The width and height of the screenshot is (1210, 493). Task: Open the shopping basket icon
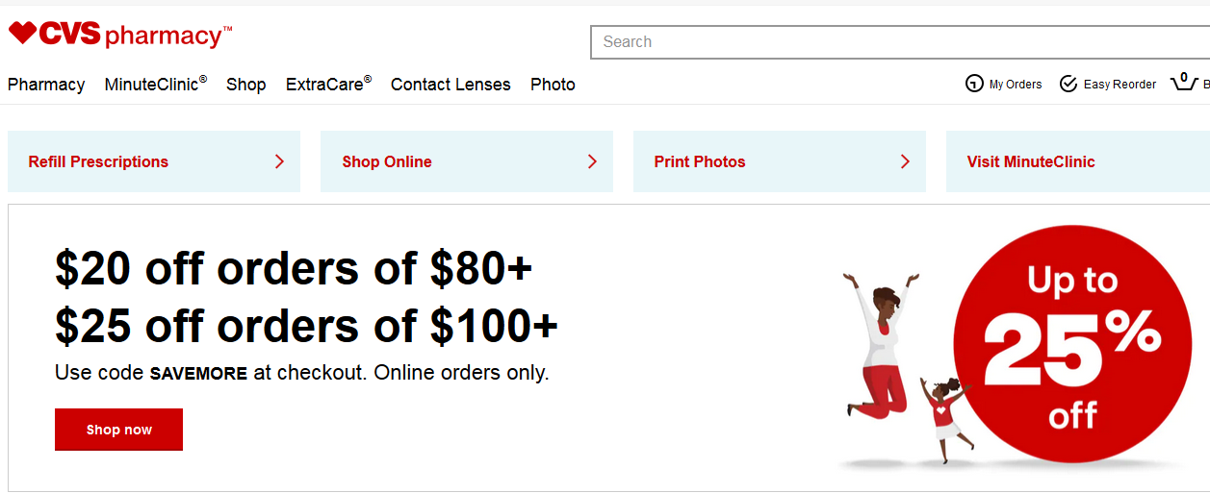1183,82
